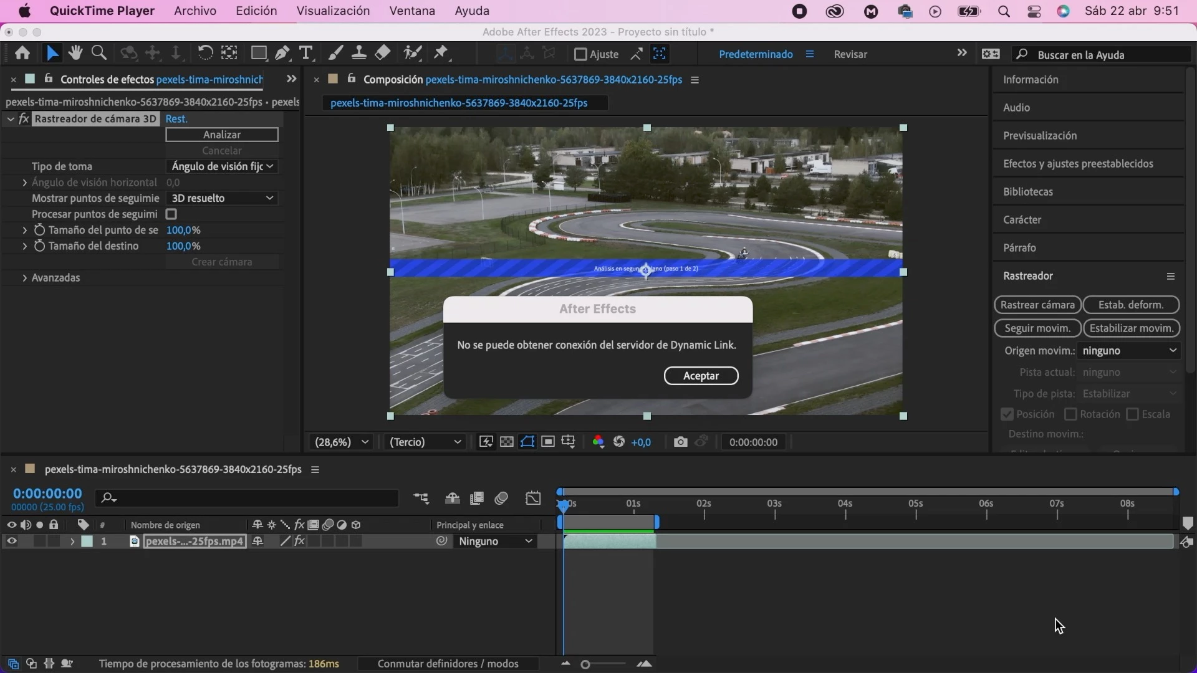Screen dimensions: 1197x673
Task: Click Aceptar in the dialog
Action: point(701,376)
